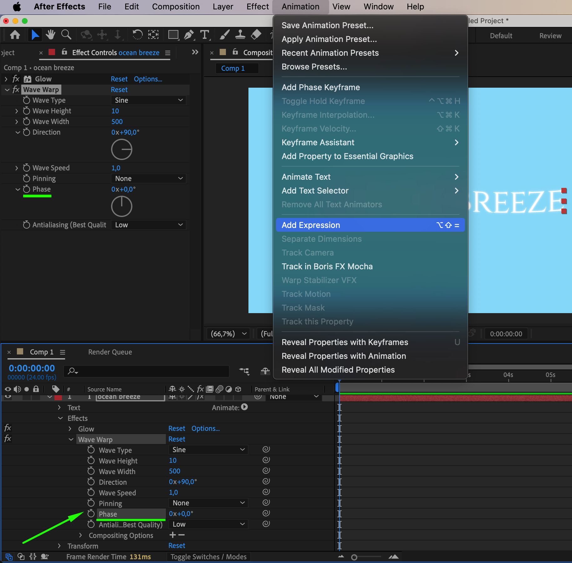Select the Type tool
572x563 pixels.
[205, 34]
